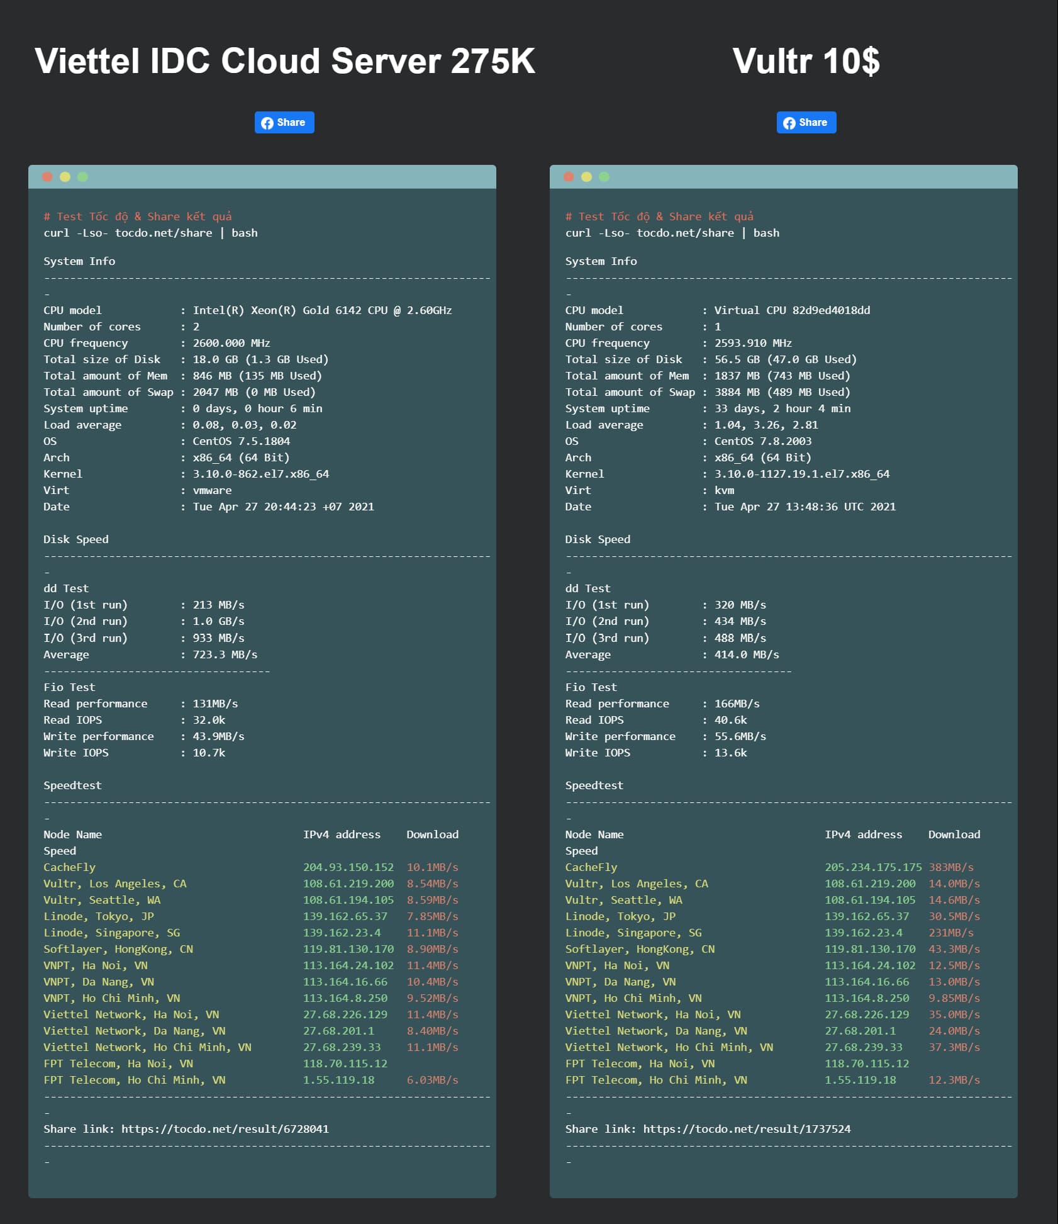
Task: Click CPU model value Virtual CPU 82d9ed4018dd
Action: [792, 310]
